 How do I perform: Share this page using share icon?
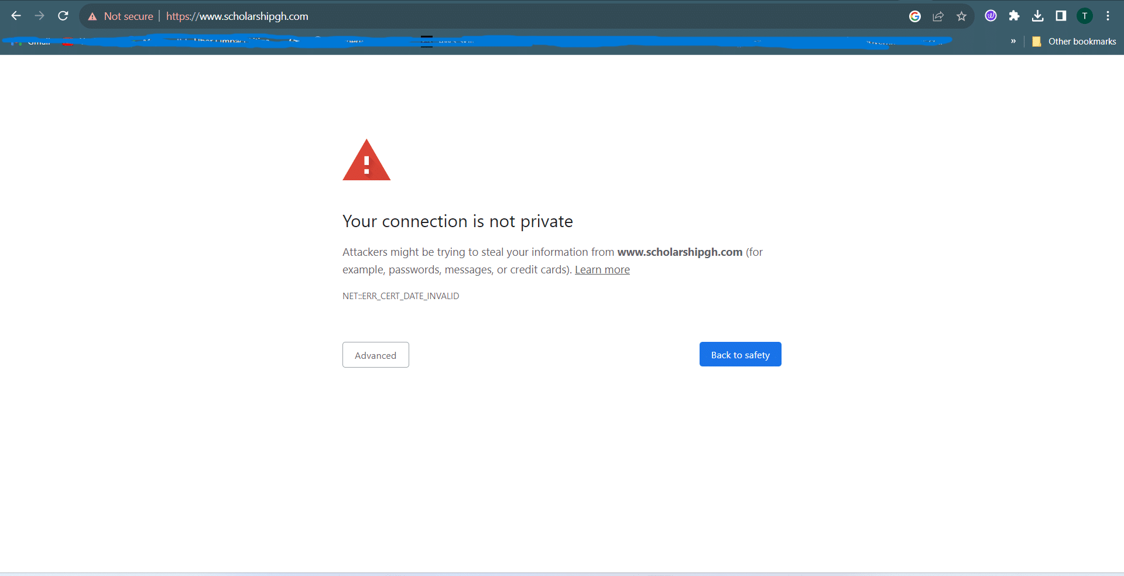(938, 16)
